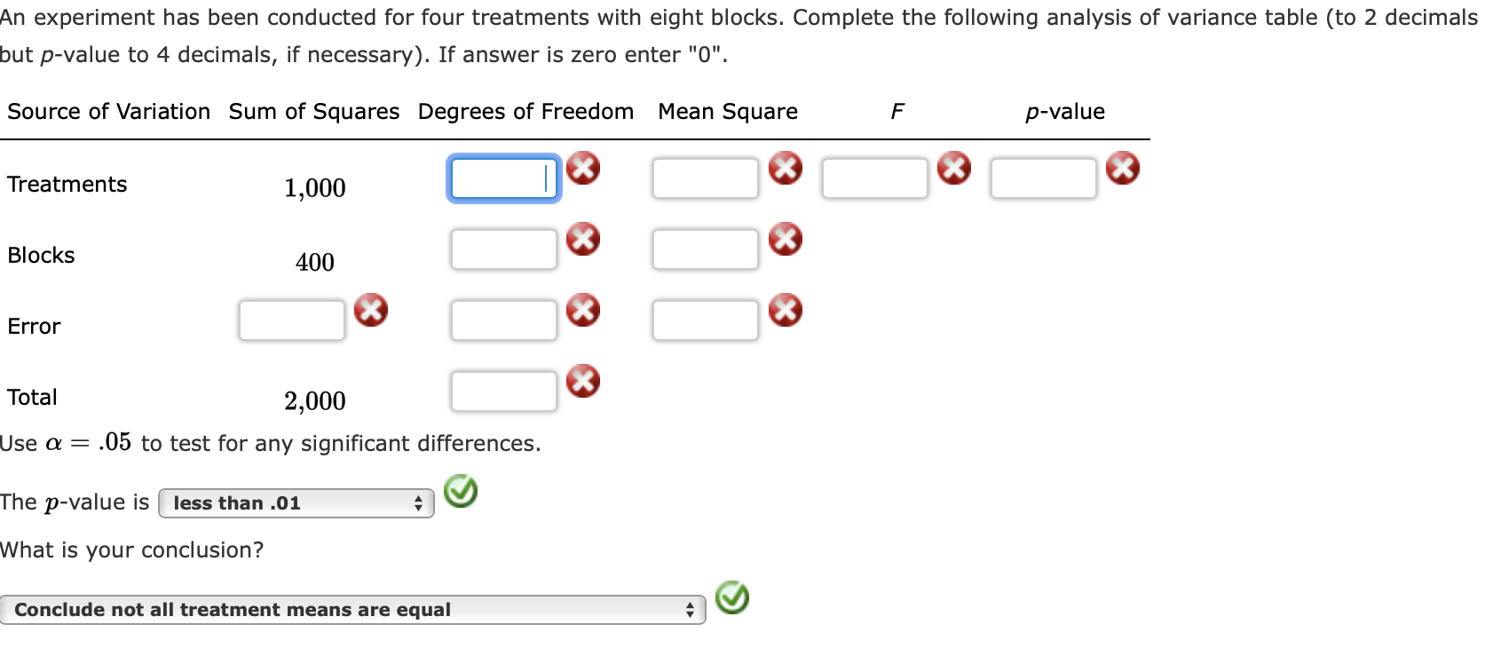Click the green checkmark beside the p-value dropdown
This screenshot has height=648, width=1493.
[x=460, y=492]
